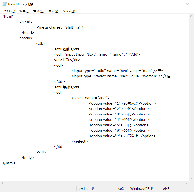Click the horizontal scrollbar left arrow

pos(2,183)
